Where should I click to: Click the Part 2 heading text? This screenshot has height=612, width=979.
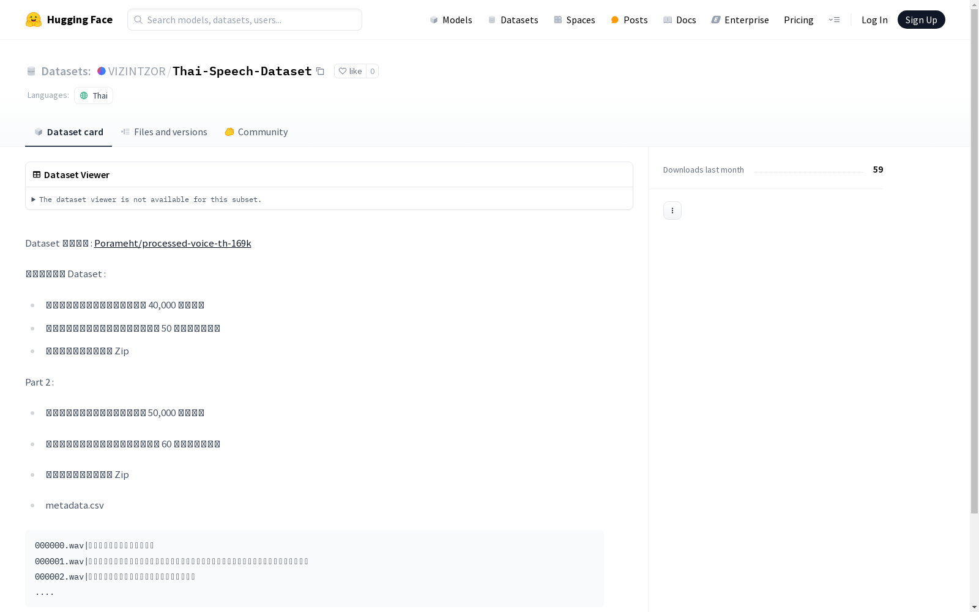[39, 382]
